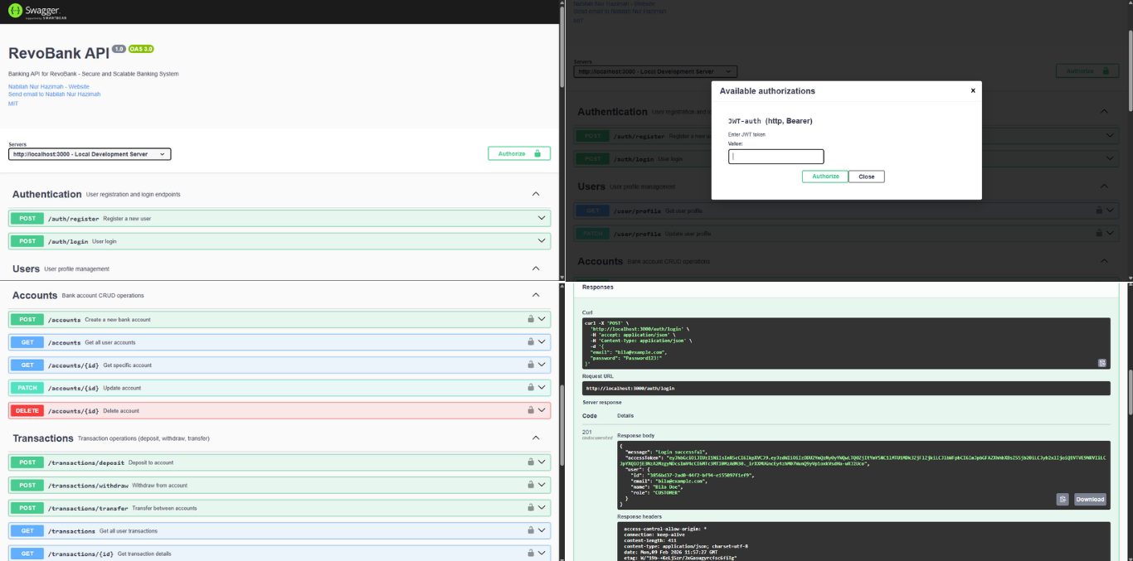Copy the response body to clipboard
The height and width of the screenshot is (561, 1133).
pyautogui.click(x=1062, y=499)
